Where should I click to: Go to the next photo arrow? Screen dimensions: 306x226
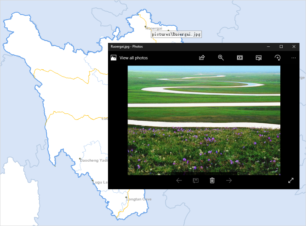pyautogui.click(x=229, y=180)
